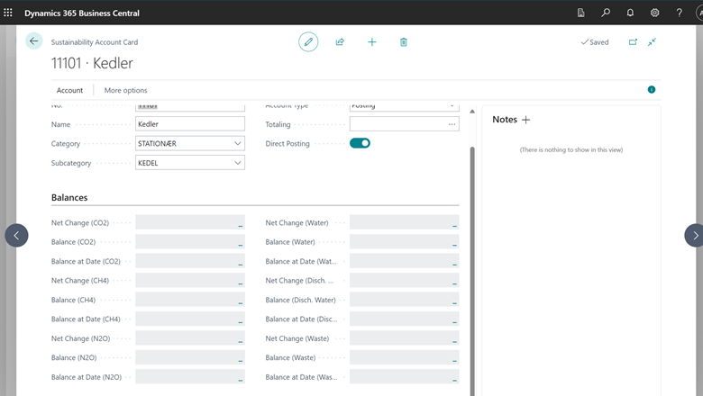The height and width of the screenshot is (396, 703).
Task: Delete the record with trash icon
Action: coord(404,42)
